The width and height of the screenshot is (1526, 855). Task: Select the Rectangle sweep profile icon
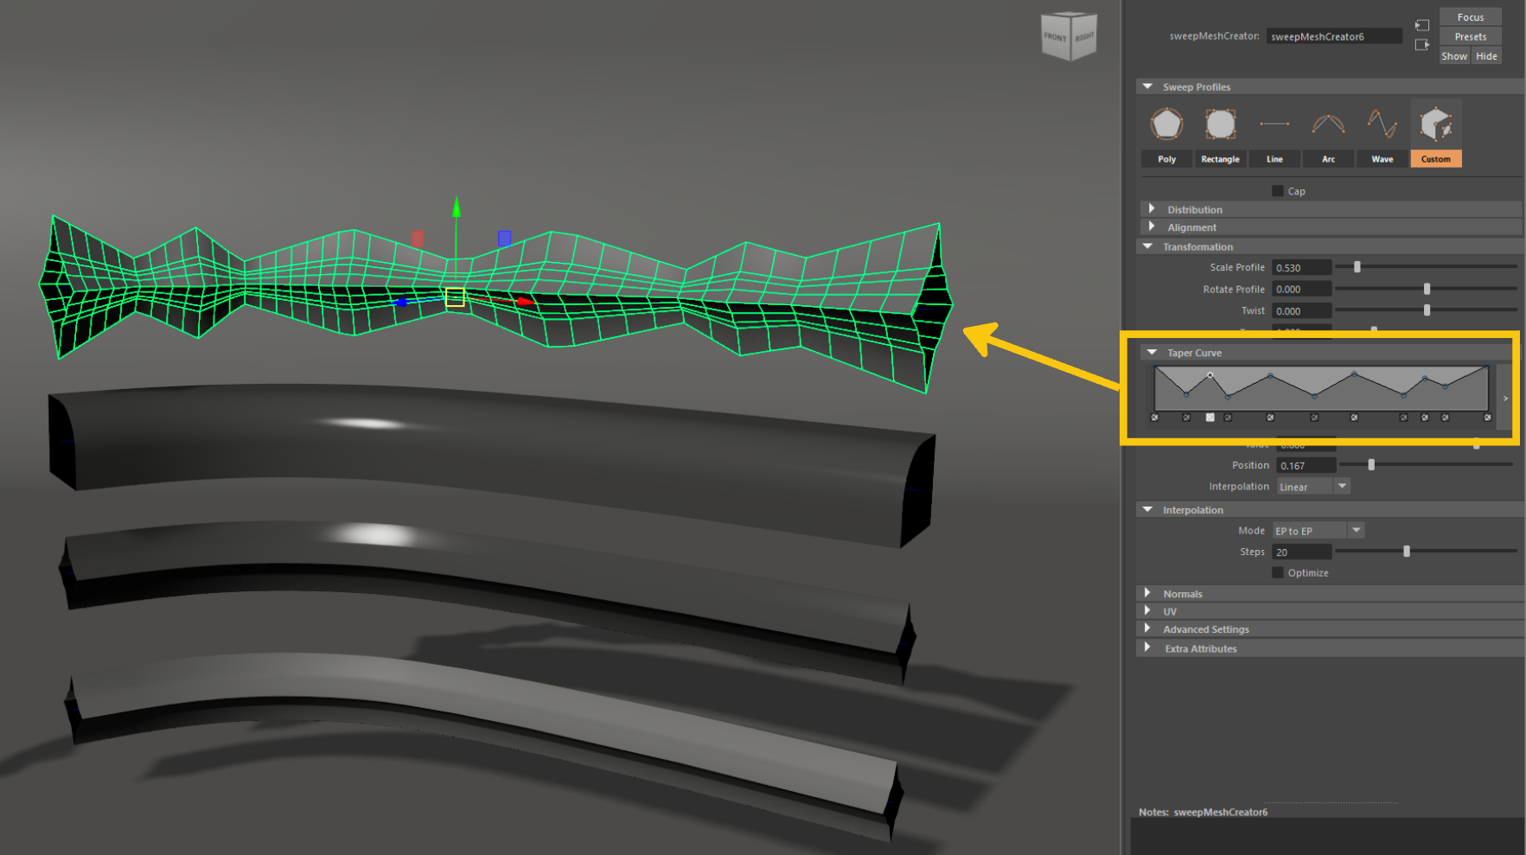[1220, 125]
